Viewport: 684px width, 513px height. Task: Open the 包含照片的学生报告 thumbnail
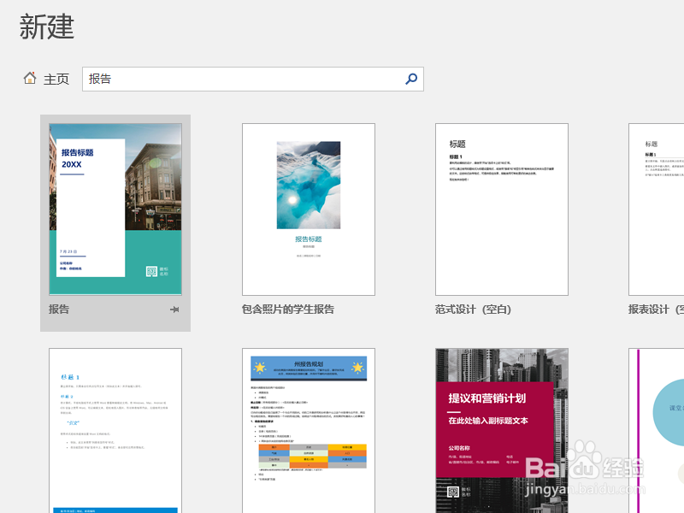pos(309,209)
